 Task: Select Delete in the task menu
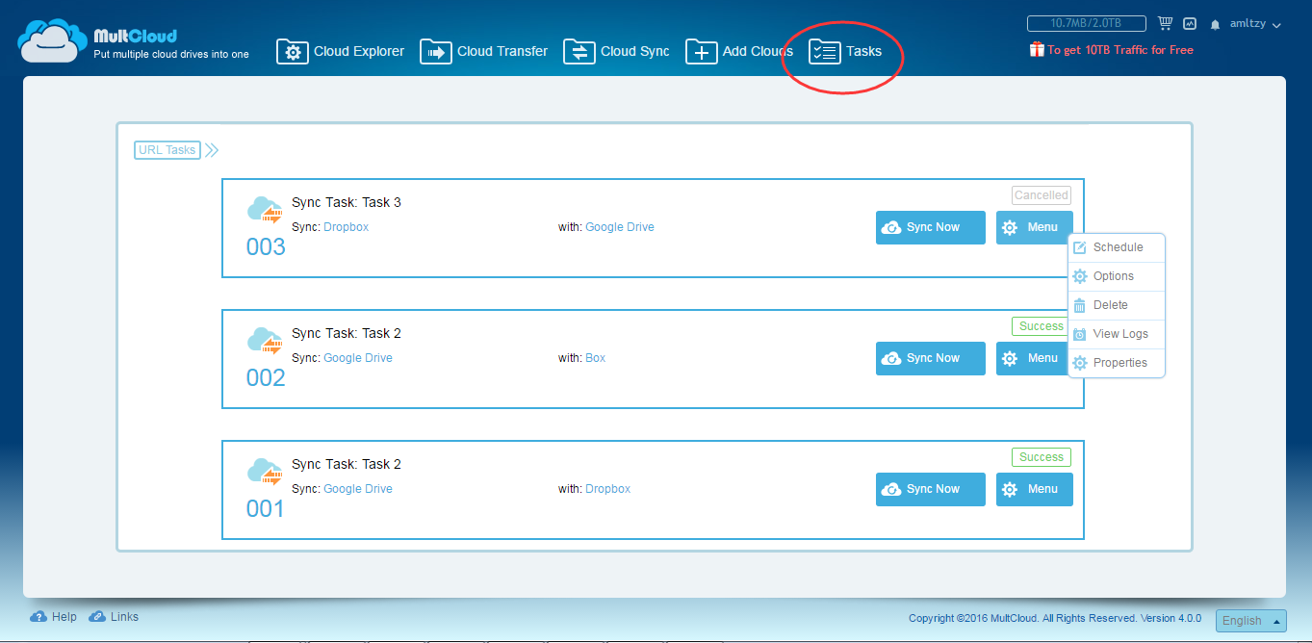pyautogui.click(x=1117, y=305)
